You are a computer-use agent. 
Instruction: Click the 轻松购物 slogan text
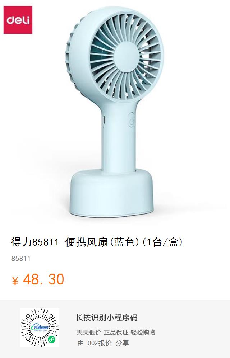coord(143,332)
